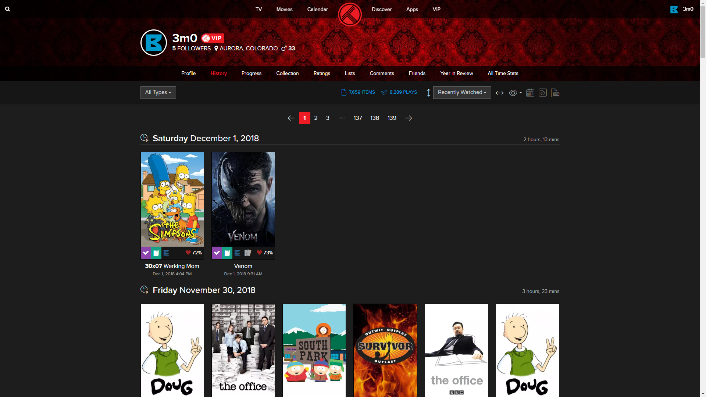Click the Venom poster thumbnail

pos(243,199)
